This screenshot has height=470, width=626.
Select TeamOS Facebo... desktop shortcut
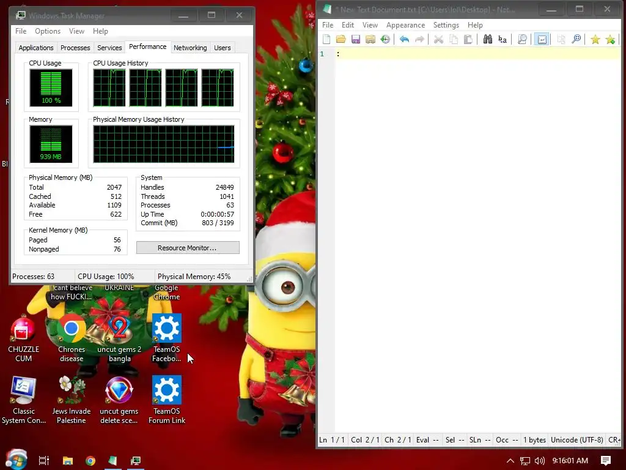pyautogui.click(x=166, y=338)
